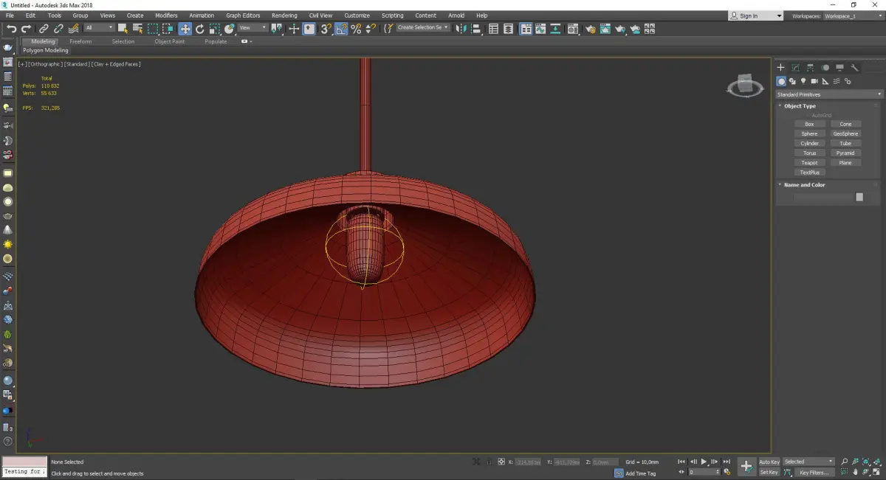
Task: Open the Rendering menu
Action: coord(284,15)
